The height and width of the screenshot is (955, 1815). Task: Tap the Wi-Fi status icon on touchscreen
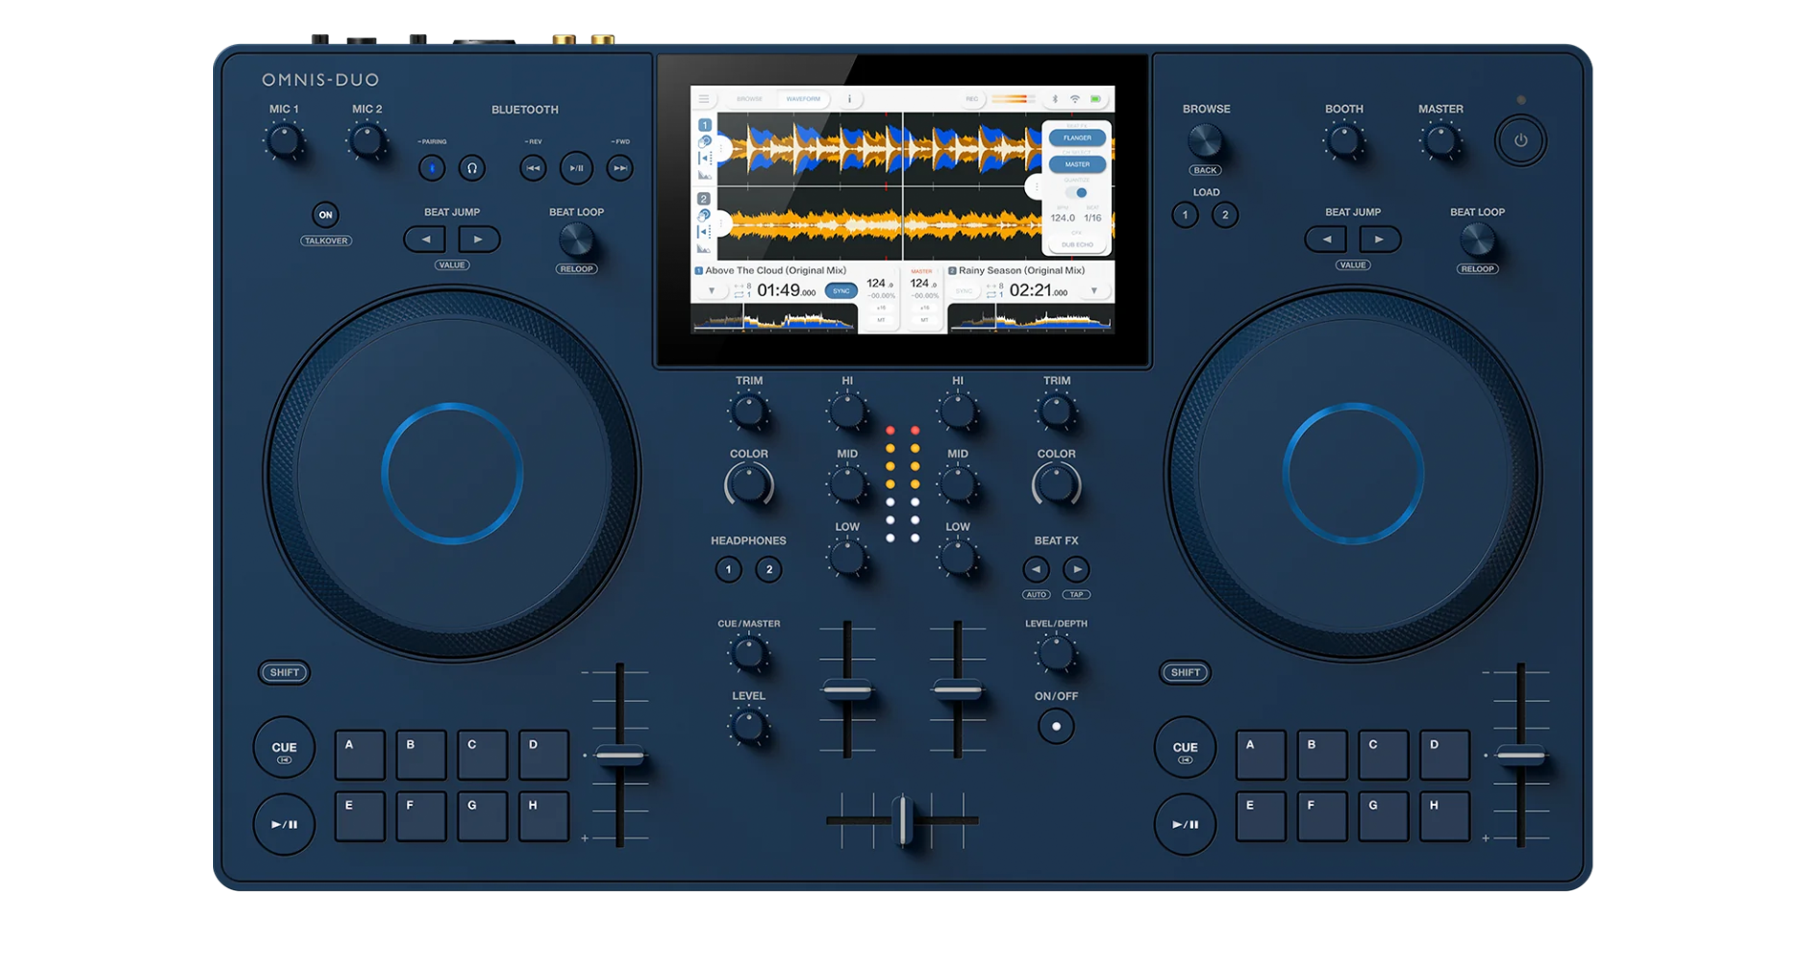pyautogui.click(x=1075, y=98)
